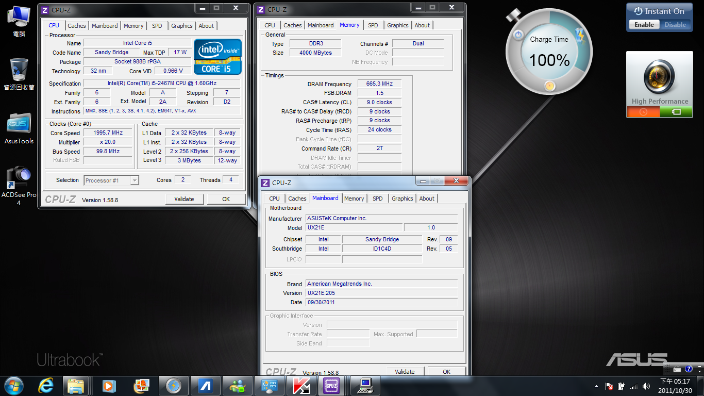Enable Instant On
This screenshot has height=396, width=704.
(x=644, y=25)
